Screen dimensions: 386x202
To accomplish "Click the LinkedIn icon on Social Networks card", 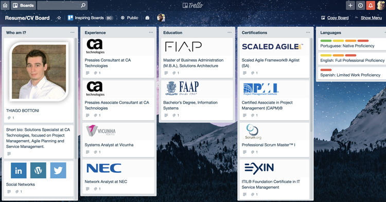I will [19, 170].
